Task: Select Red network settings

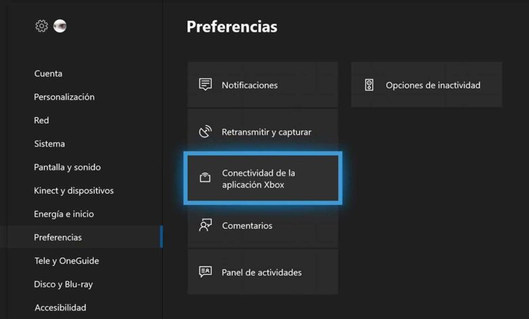Action: (41, 120)
